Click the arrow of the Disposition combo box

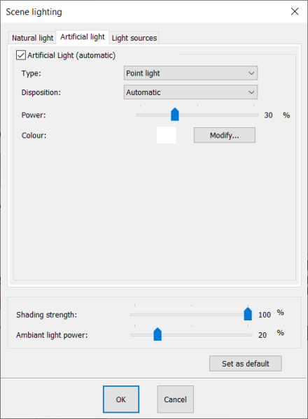[251, 92]
